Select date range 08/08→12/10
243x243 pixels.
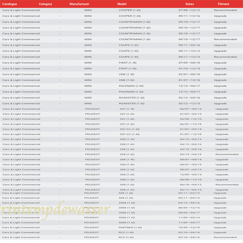pos(191,180)
